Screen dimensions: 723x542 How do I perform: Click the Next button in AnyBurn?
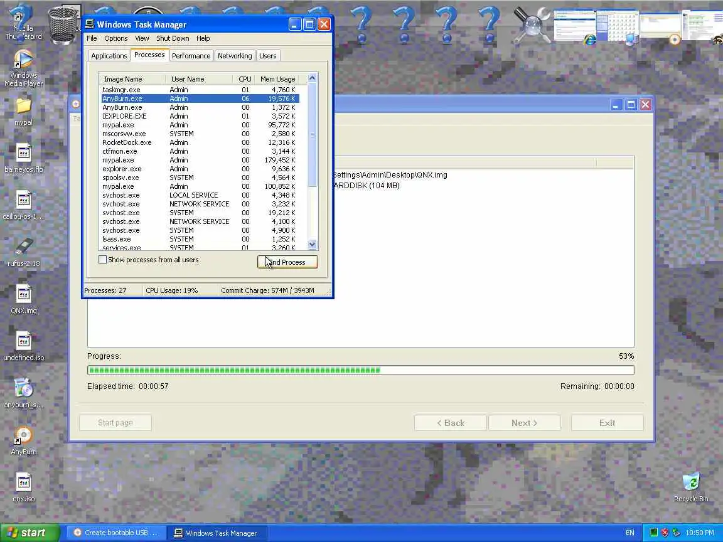(x=524, y=423)
